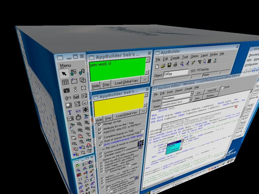
Task: Click the Hide button in the green window
Action: [x=95, y=86]
